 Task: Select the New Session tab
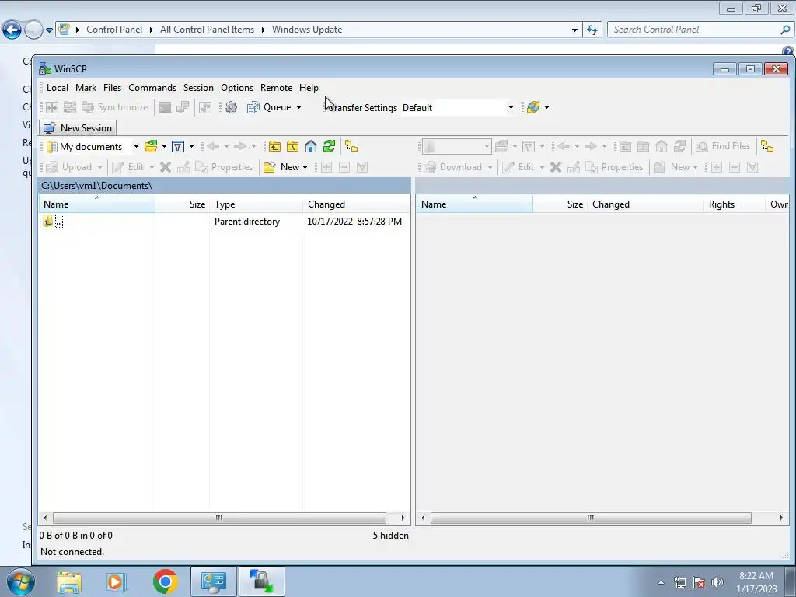click(78, 128)
